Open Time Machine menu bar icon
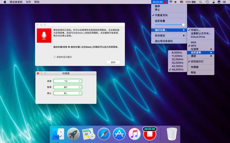Viewport: 230px width, 143px height. (207, 2)
